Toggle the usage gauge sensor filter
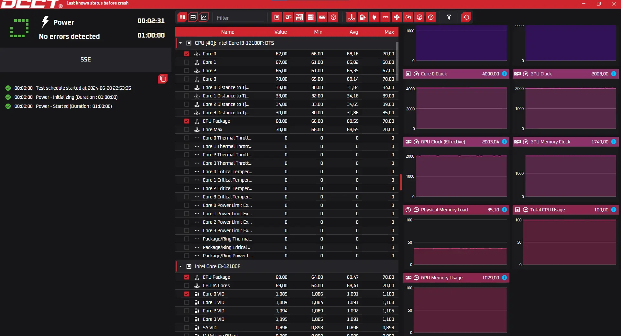 [419, 17]
